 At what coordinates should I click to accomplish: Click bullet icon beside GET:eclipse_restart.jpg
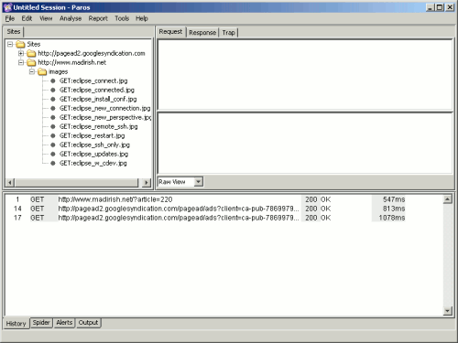tap(53, 135)
